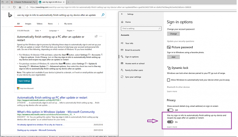The width and height of the screenshot is (238, 137).
Task: Open 'Automatically finish setting up PC' result link
Action: pyautogui.click(x=52, y=98)
